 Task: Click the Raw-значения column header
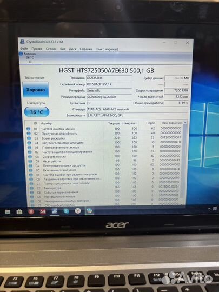point(172,123)
